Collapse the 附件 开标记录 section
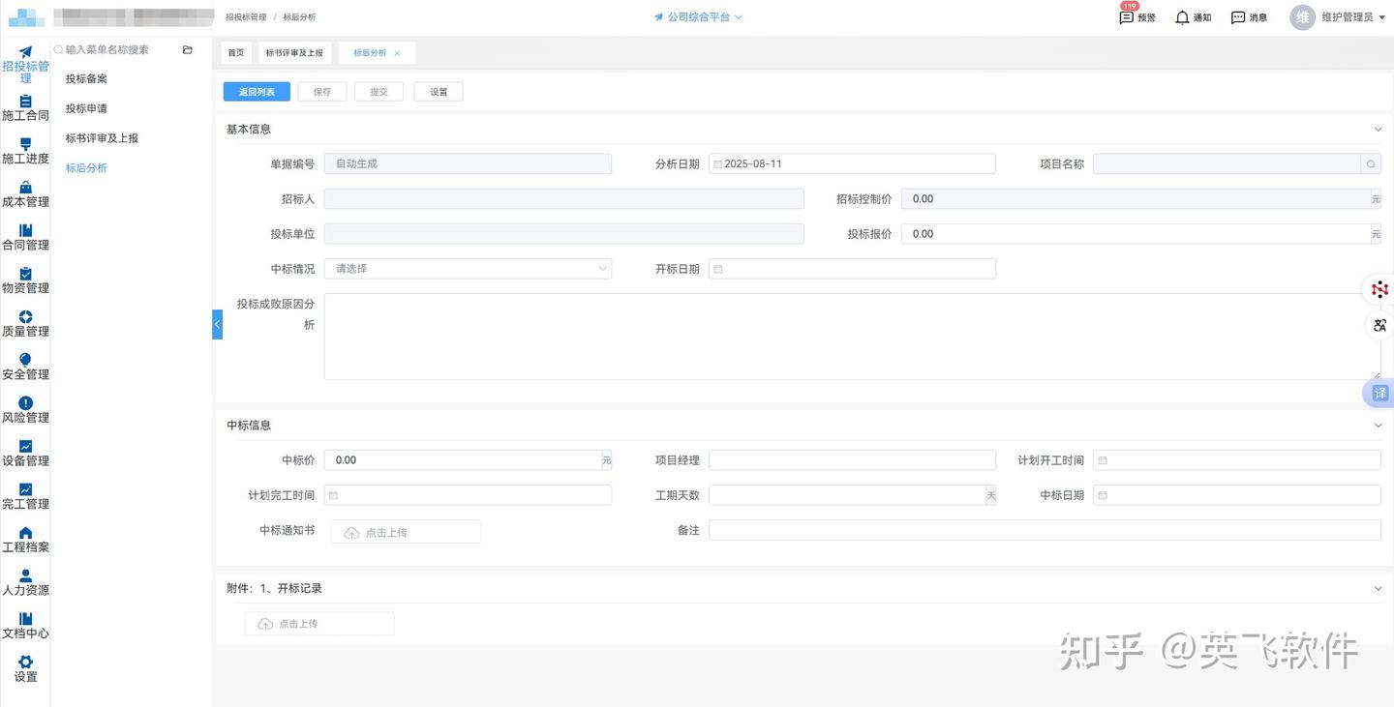 [1378, 588]
